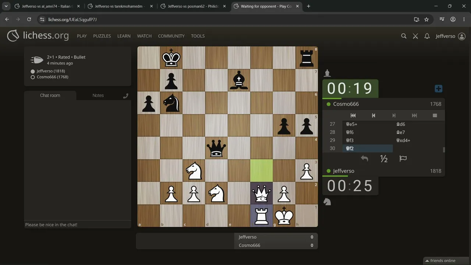The image size is (471, 265).
Task: Select the white knight on c3
Action: click(194, 170)
